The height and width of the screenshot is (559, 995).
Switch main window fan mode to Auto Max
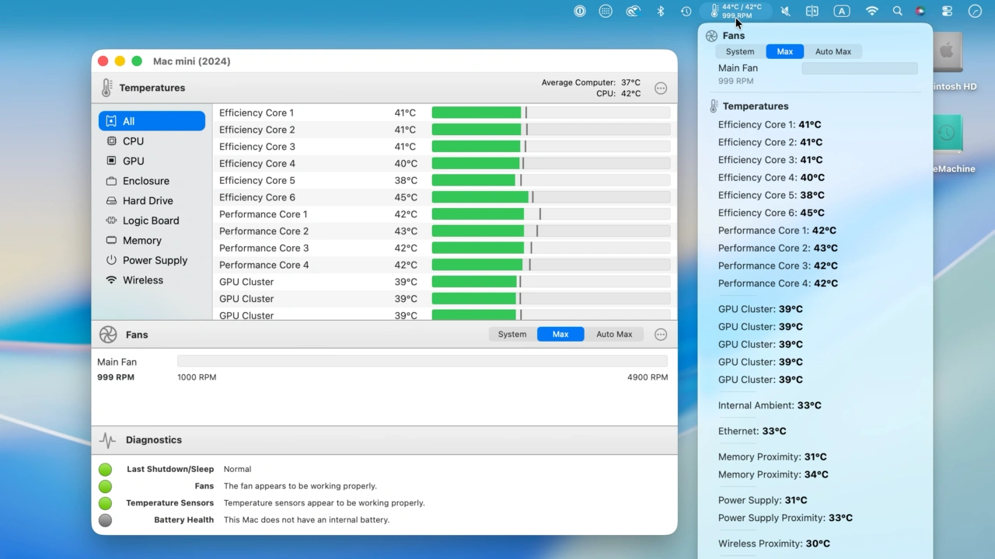point(614,335)
